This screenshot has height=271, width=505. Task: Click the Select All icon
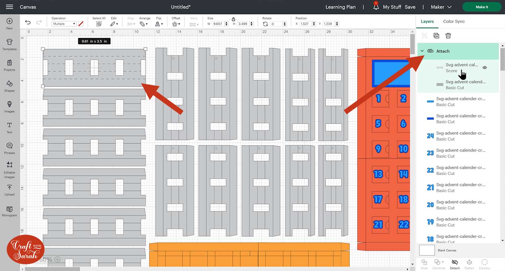[x=99, y=24]
